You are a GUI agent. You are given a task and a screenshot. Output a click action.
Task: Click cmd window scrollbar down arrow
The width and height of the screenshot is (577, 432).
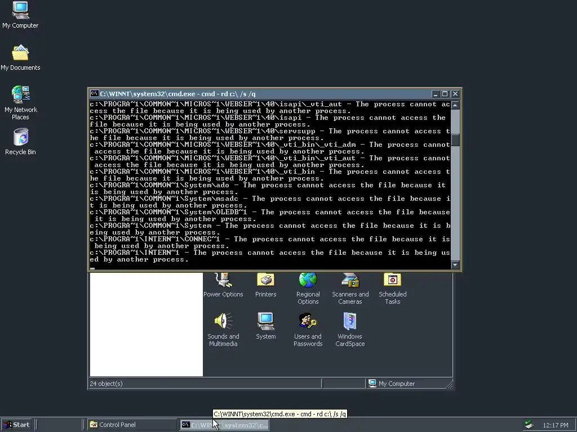(x=455, y=264)
